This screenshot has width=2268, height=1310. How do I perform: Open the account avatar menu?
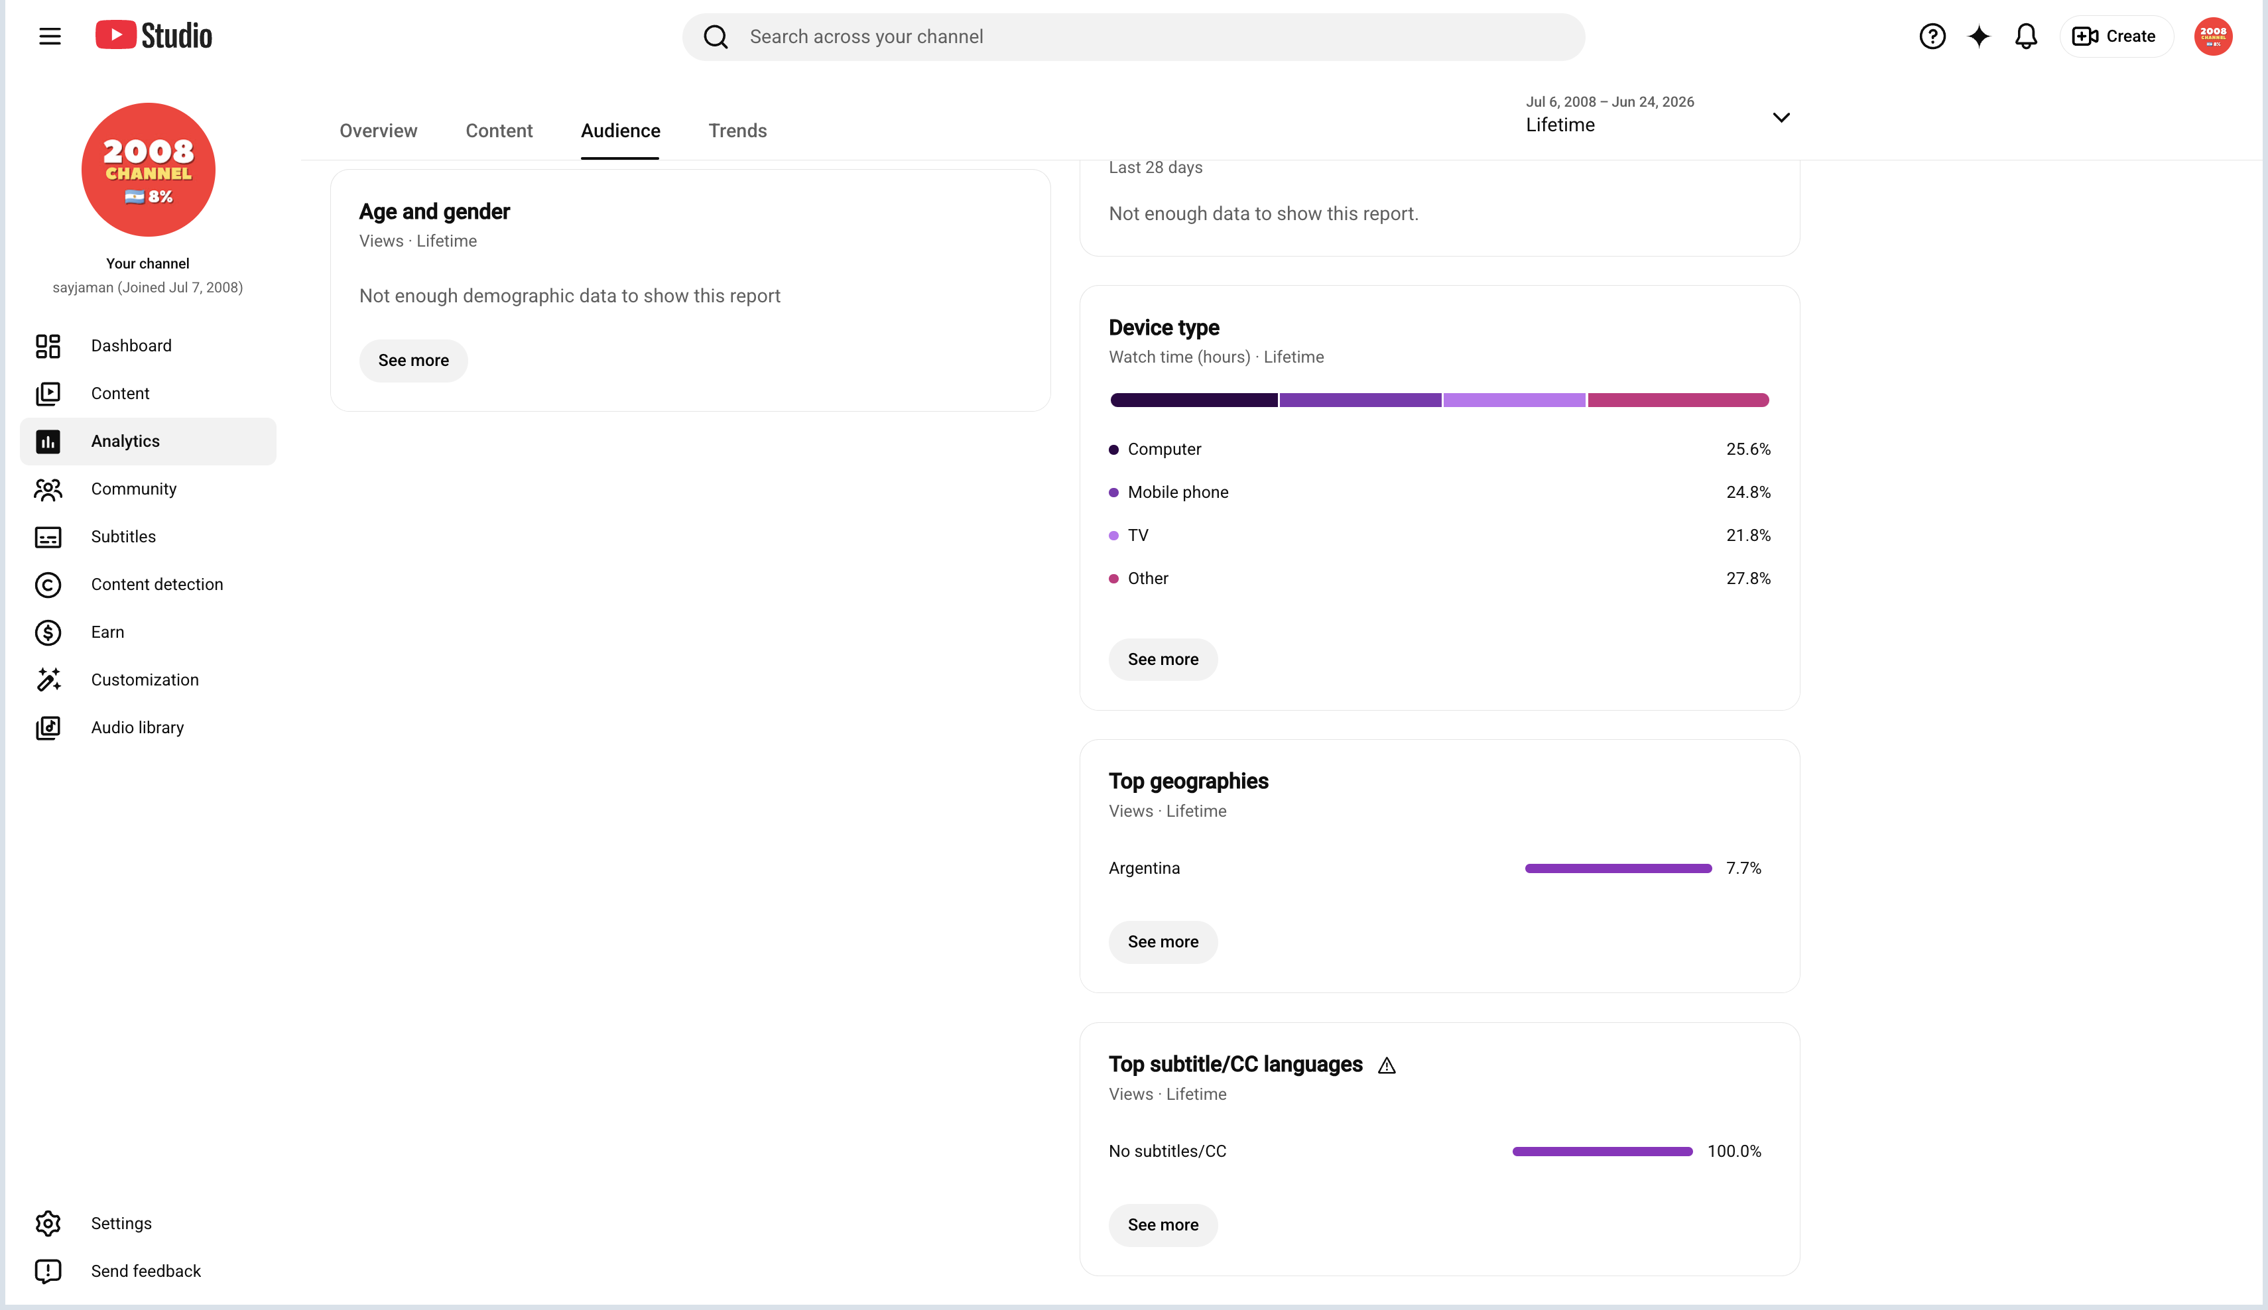coord(2213,36)
